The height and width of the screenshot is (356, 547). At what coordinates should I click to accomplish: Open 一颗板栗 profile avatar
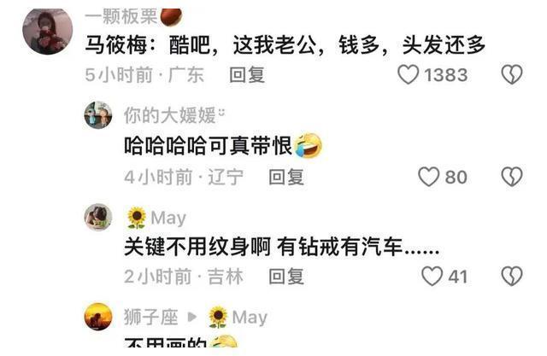[x=48, y=31]
